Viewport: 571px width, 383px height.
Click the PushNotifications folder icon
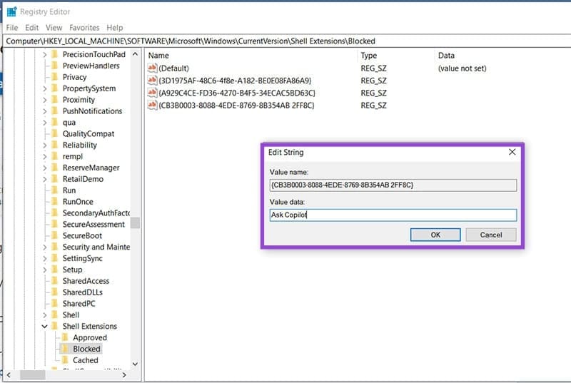(55, 111)
